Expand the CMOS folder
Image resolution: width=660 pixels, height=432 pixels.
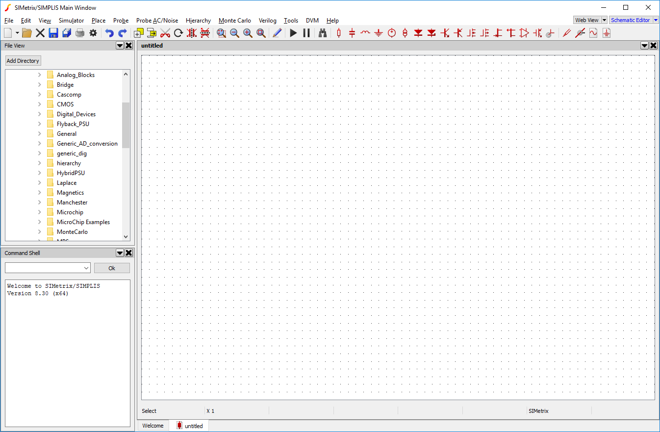(40, 104)
